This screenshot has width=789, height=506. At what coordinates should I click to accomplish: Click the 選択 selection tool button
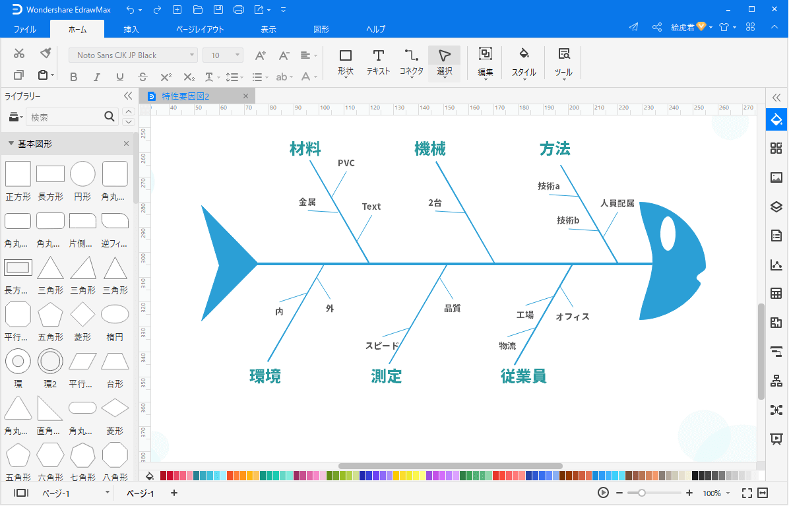pos(444,61)
